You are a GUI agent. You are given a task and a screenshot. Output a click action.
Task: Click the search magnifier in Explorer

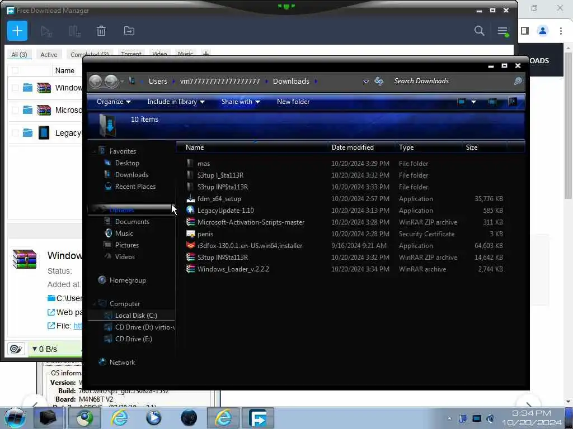[x=518, y=81]
